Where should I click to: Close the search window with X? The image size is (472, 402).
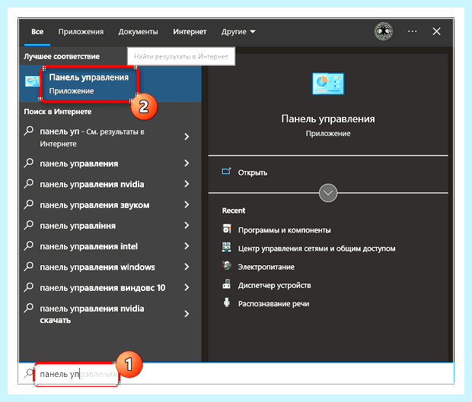(436, 31)
